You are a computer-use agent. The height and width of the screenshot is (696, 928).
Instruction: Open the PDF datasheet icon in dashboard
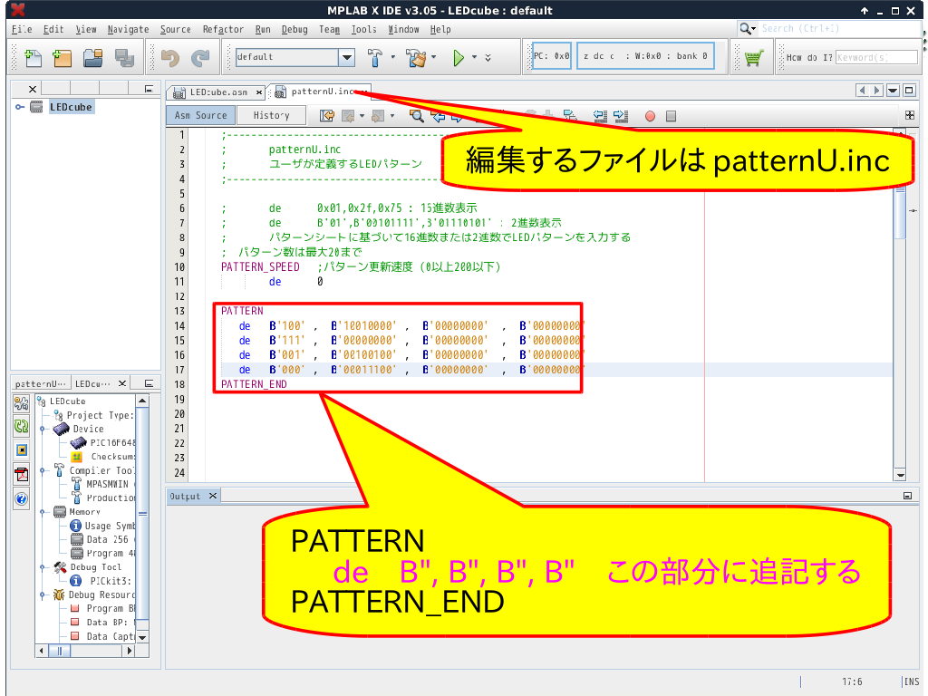point(22,474)
